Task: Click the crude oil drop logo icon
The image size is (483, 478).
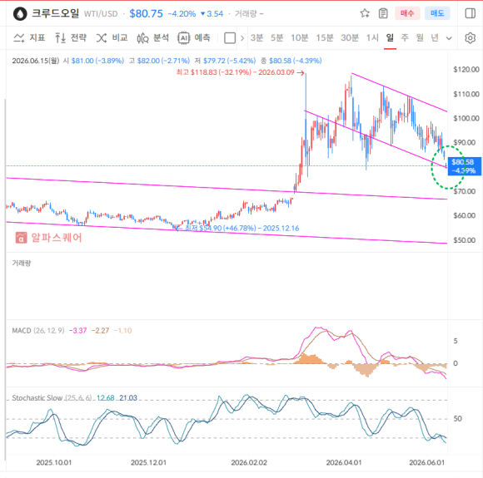Action: 20,14
